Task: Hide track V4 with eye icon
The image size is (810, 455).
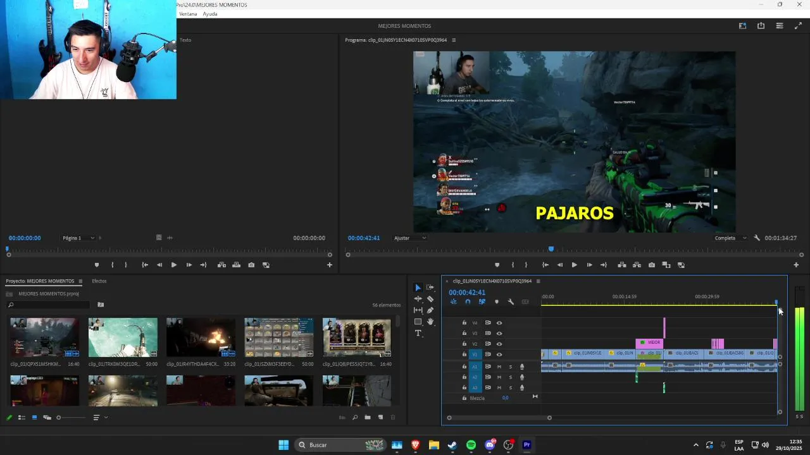Action: [499, 323]
